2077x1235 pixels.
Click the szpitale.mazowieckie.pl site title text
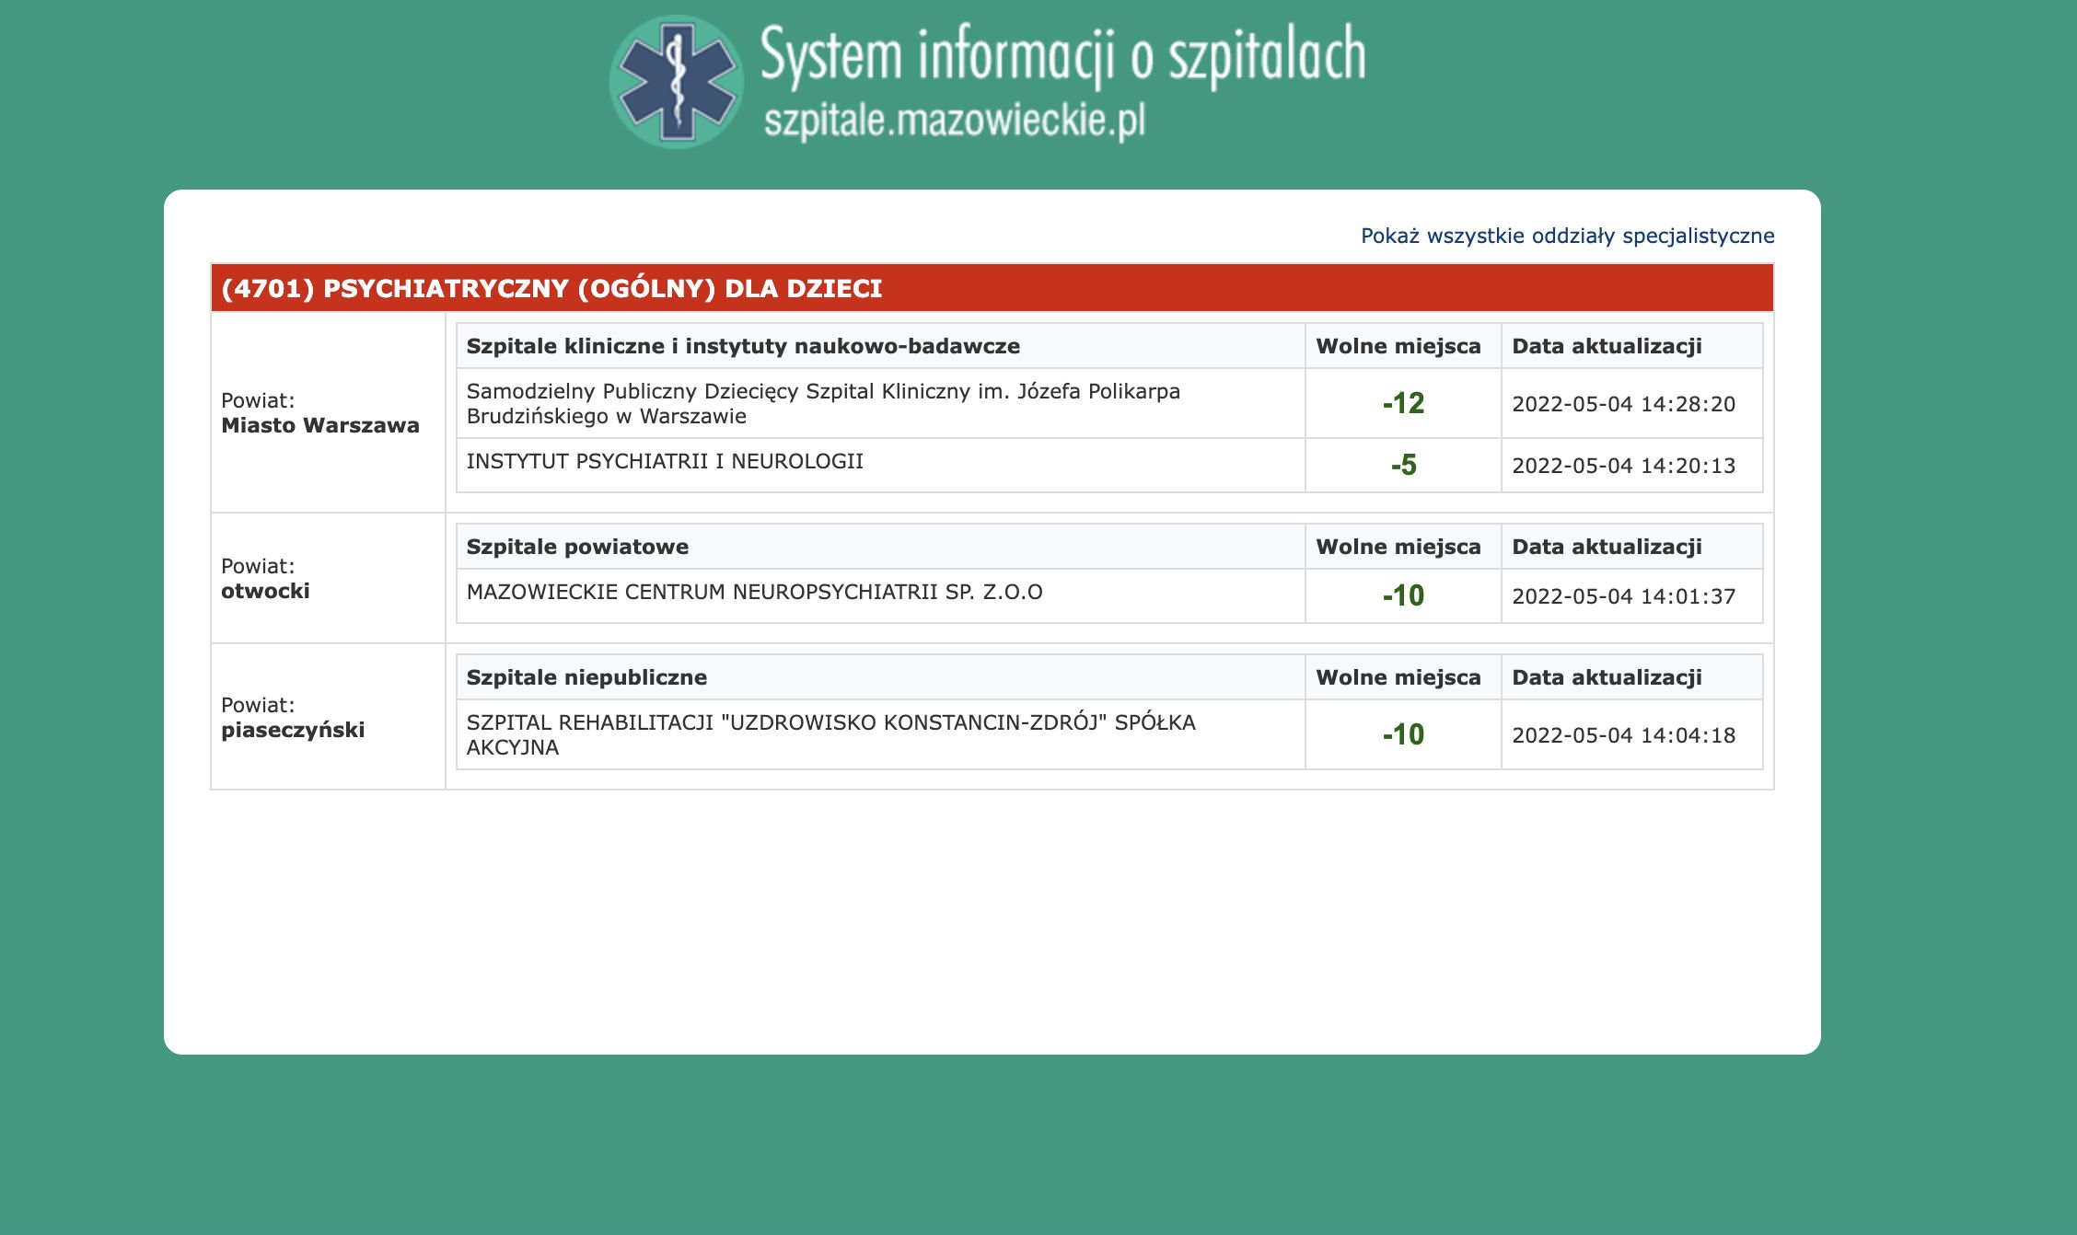point(957,118)
